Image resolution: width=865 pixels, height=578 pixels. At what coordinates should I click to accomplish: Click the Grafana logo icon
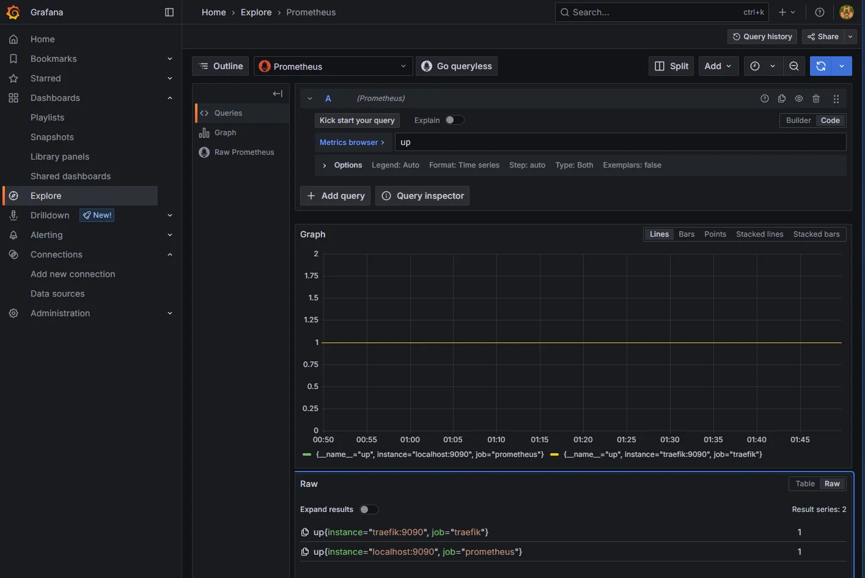tap(13, 12)
